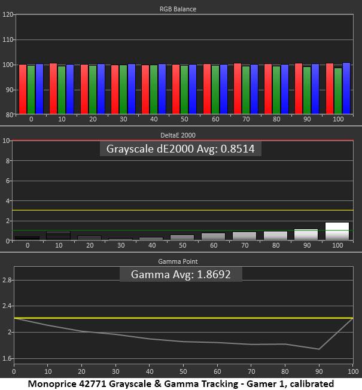Click the red bar at 0 in RGB Balance
The width and height of the screenshot is (362, 390).
(23, 89)
